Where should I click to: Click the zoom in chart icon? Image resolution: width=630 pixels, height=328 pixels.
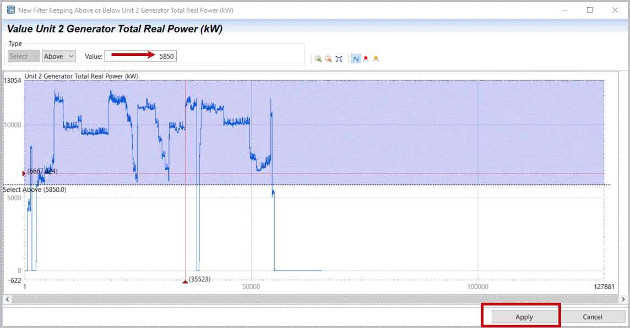(x=318, y=59)
